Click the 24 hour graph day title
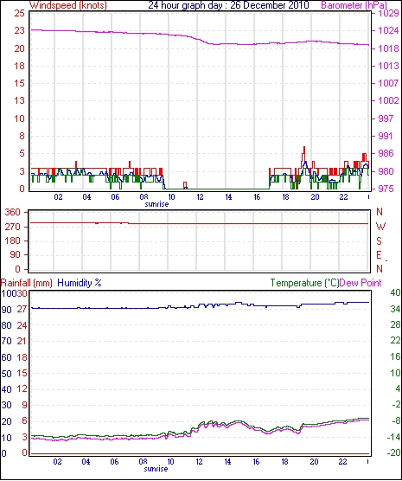The width and height of the screenshot is (402, 481). click(228, 5)
